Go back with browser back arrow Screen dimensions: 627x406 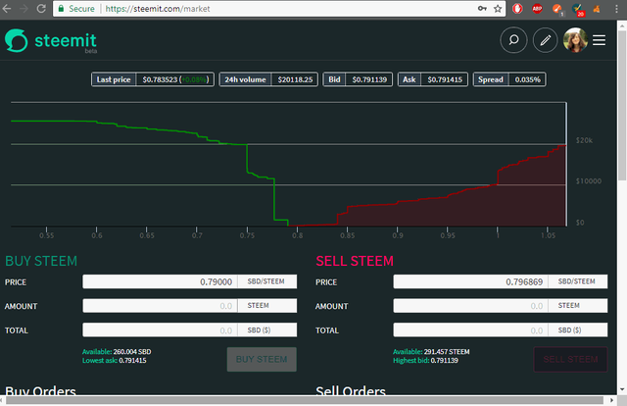pyautogui.click(x=7, y=9)
